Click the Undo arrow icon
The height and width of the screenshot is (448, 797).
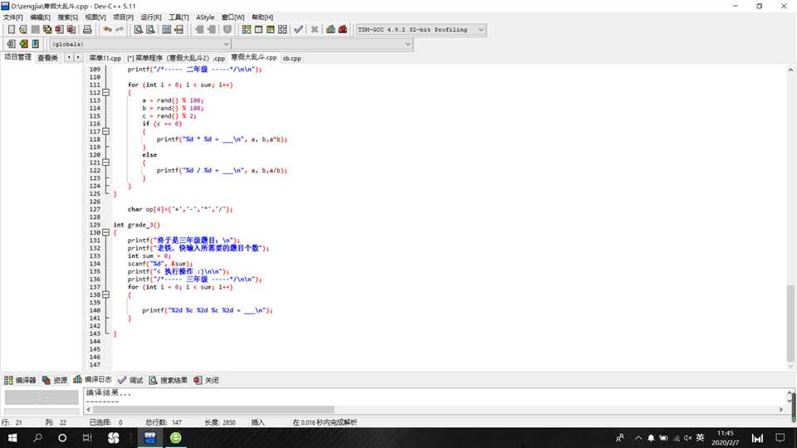click(107, 30)
